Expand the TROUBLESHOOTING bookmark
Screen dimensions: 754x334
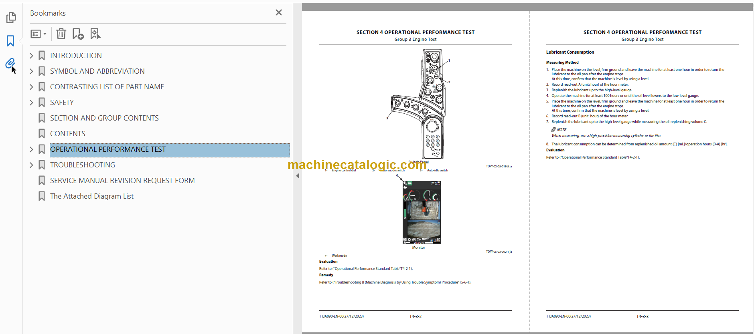point(31,165)
